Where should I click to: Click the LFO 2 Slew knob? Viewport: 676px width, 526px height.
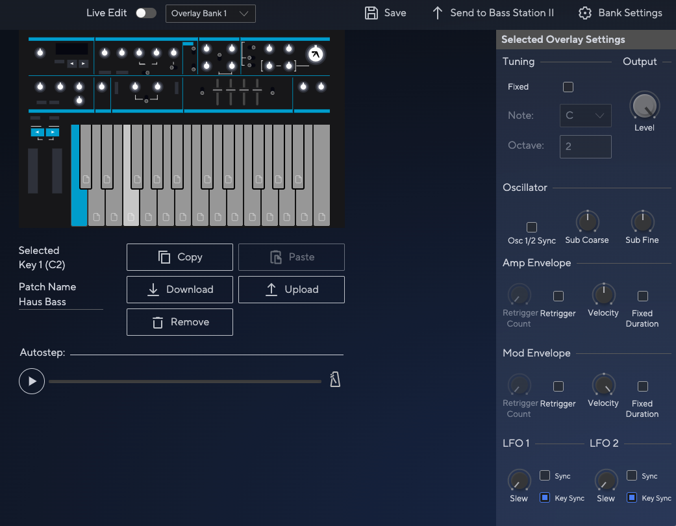click(x=606, y=481)
